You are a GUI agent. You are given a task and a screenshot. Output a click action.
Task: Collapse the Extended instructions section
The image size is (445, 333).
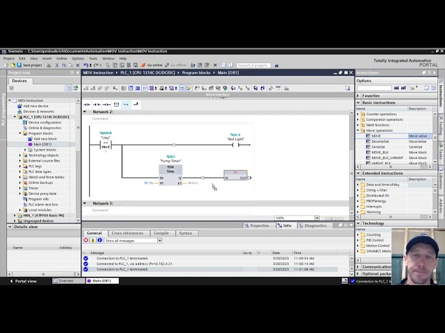358,173
